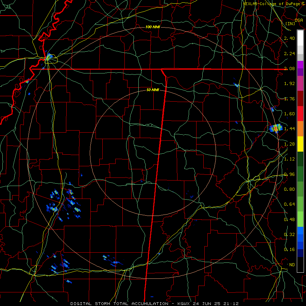Click the KGWX radar site identifier
This screenshot has height=306, width=306.
coord(184,304)
